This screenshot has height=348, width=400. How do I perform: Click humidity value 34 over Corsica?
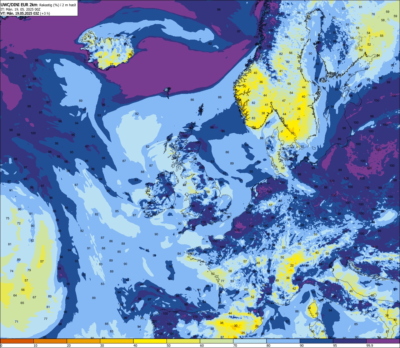click(309, 308)
